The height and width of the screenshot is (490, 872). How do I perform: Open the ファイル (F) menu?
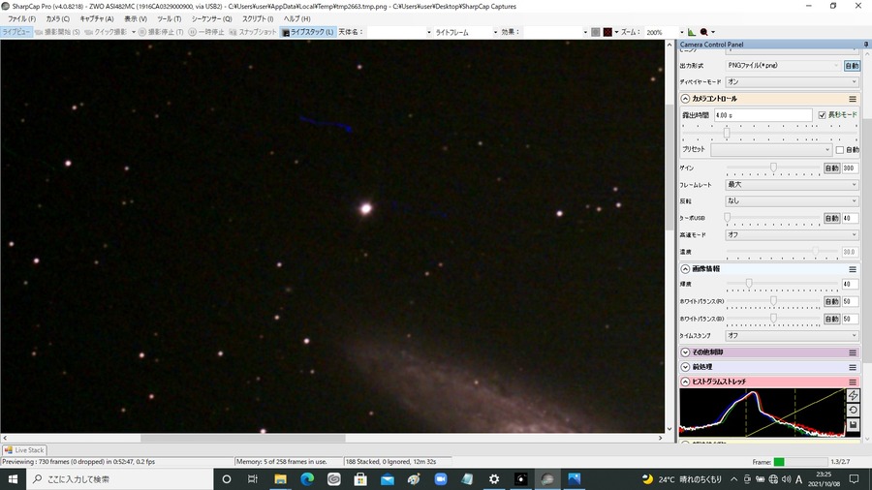tap(21, 19)
